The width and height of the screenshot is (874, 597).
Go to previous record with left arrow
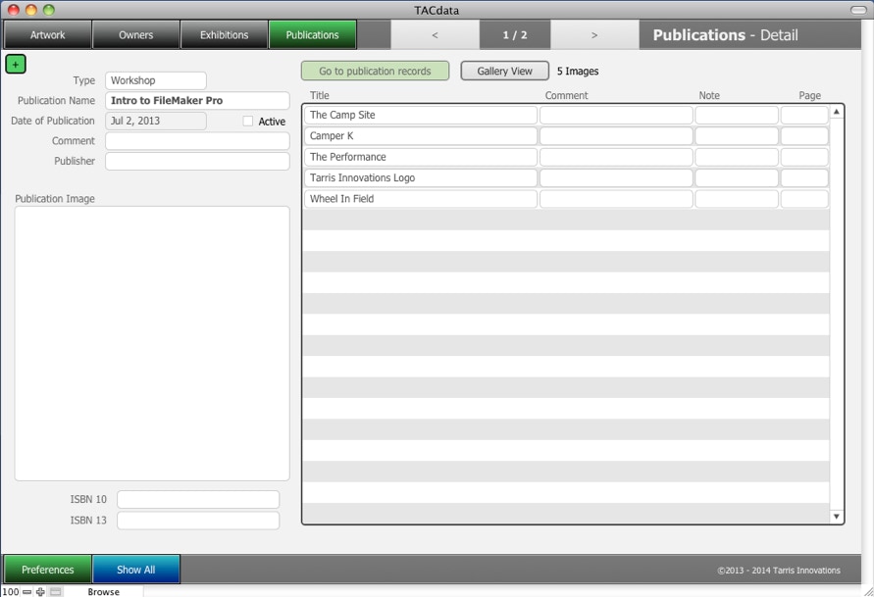[x=435, y=35]
